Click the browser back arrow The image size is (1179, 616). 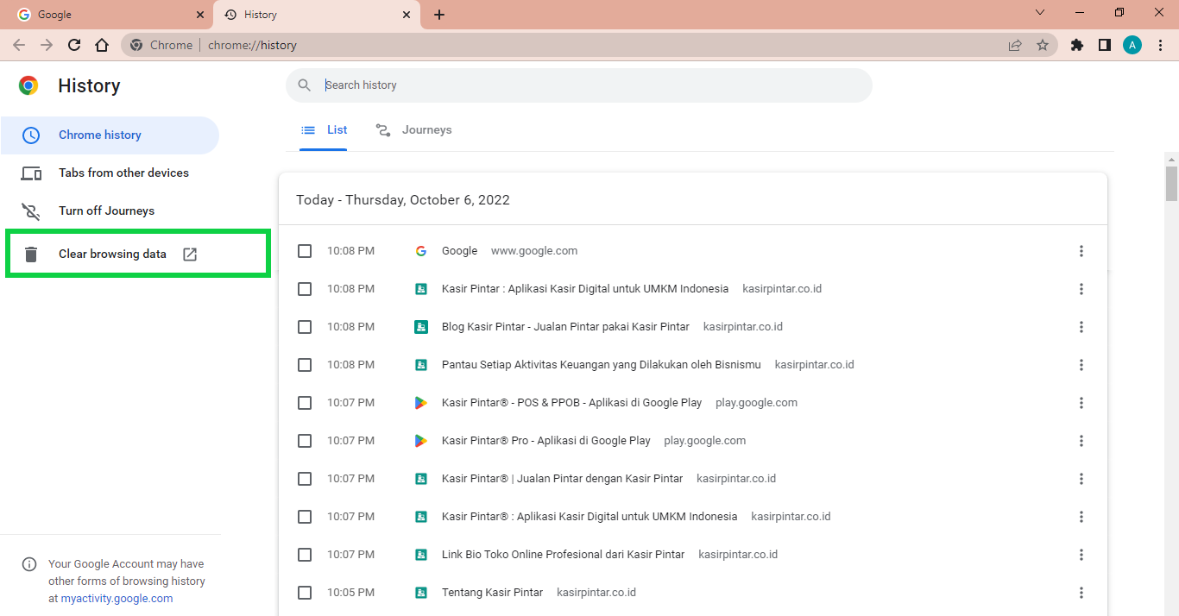pyautogui.click(x=19, y=45)
